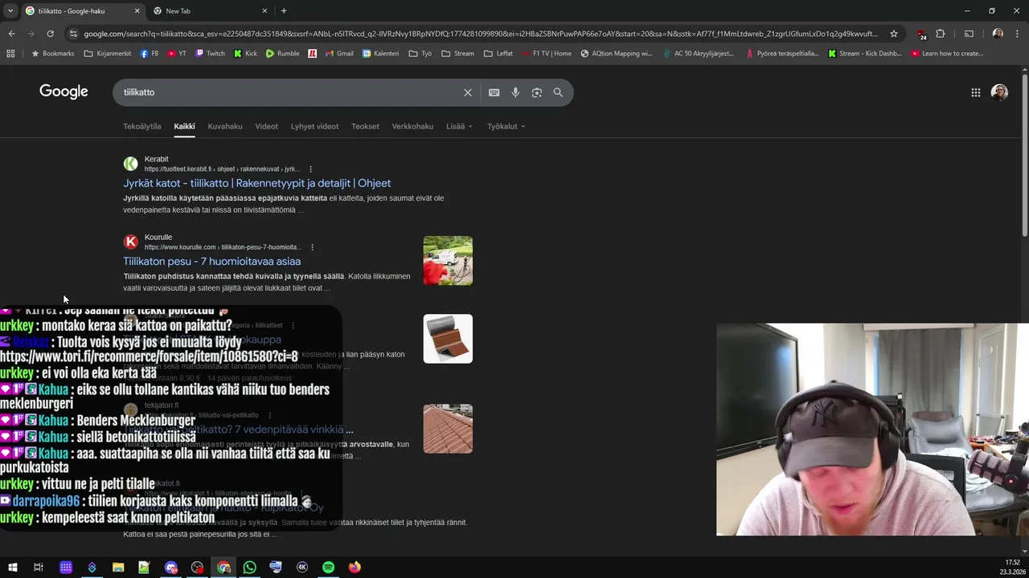Reload the page with refresh icon
This screenshot has width=1029, height=578.
50,34
